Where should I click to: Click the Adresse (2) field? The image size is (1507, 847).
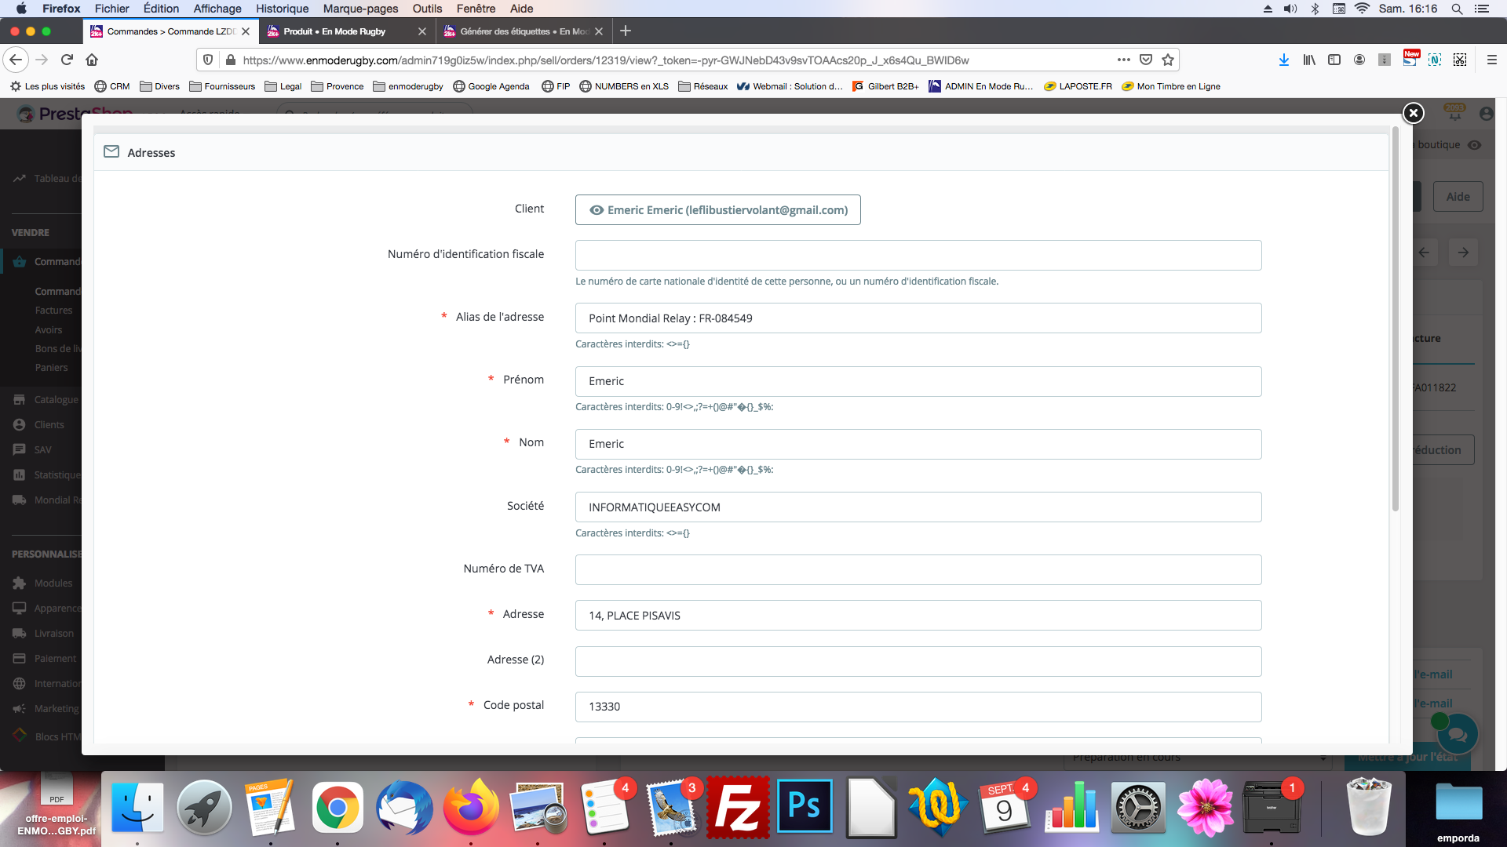[x=918, y=661]
